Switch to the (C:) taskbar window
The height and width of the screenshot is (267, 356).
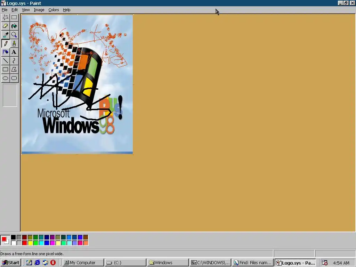click(x=125, y=263)
